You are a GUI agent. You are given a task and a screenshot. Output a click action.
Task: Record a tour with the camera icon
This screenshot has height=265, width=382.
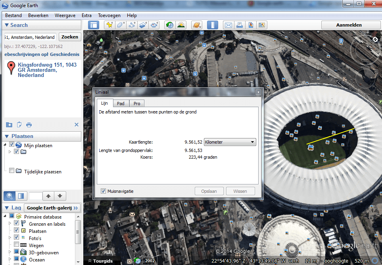pos(154,25)
